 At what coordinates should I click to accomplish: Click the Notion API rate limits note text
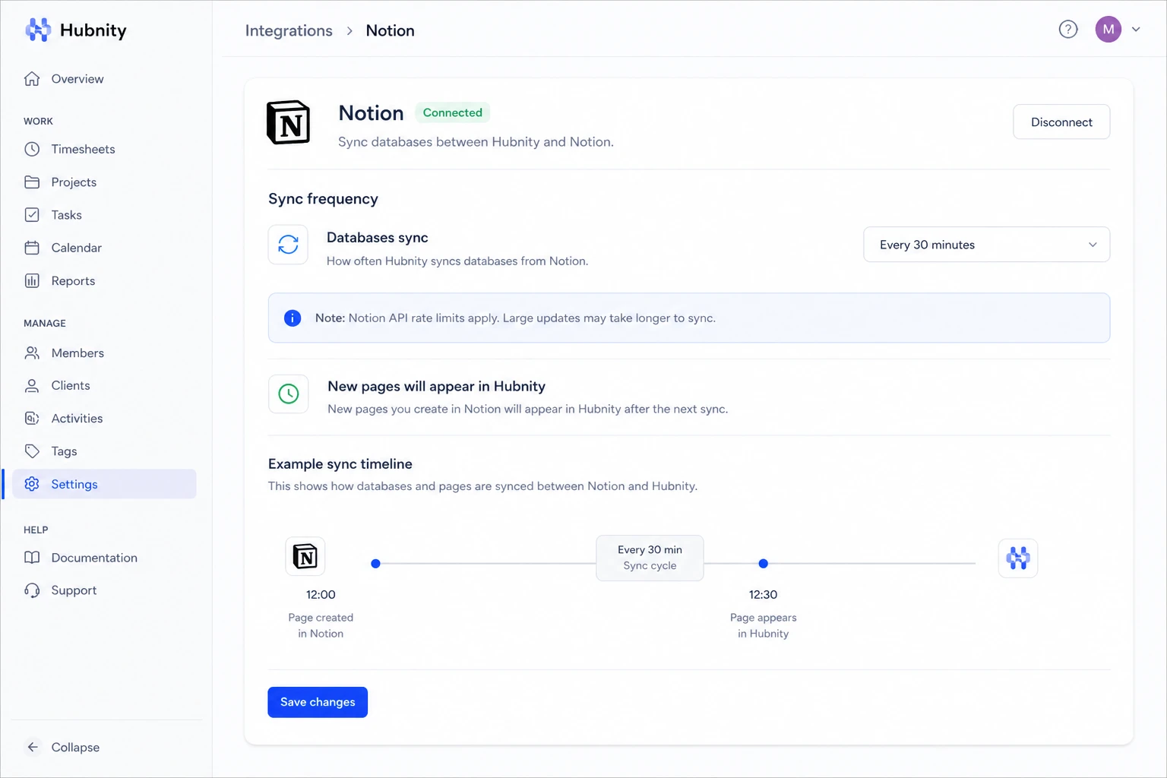(x=515, y=318)
